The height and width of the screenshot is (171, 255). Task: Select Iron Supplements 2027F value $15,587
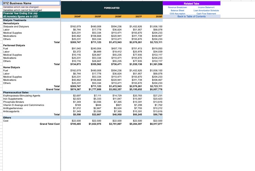coord(137,99)
